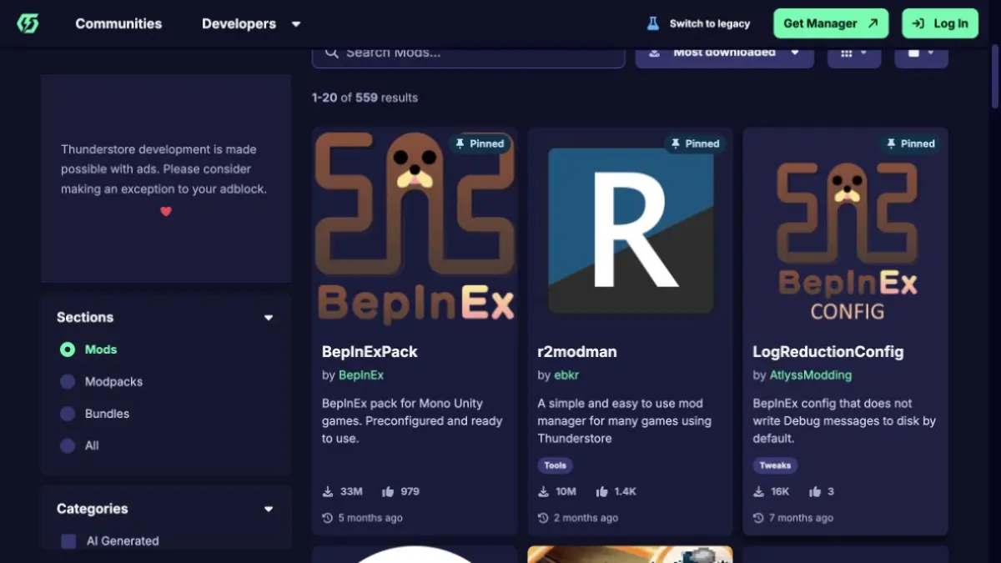Viewport: 1001px width, 563px height.
Task: Click the Pinned badge on LogReductionConfig
Action: (x=909, y=143)
